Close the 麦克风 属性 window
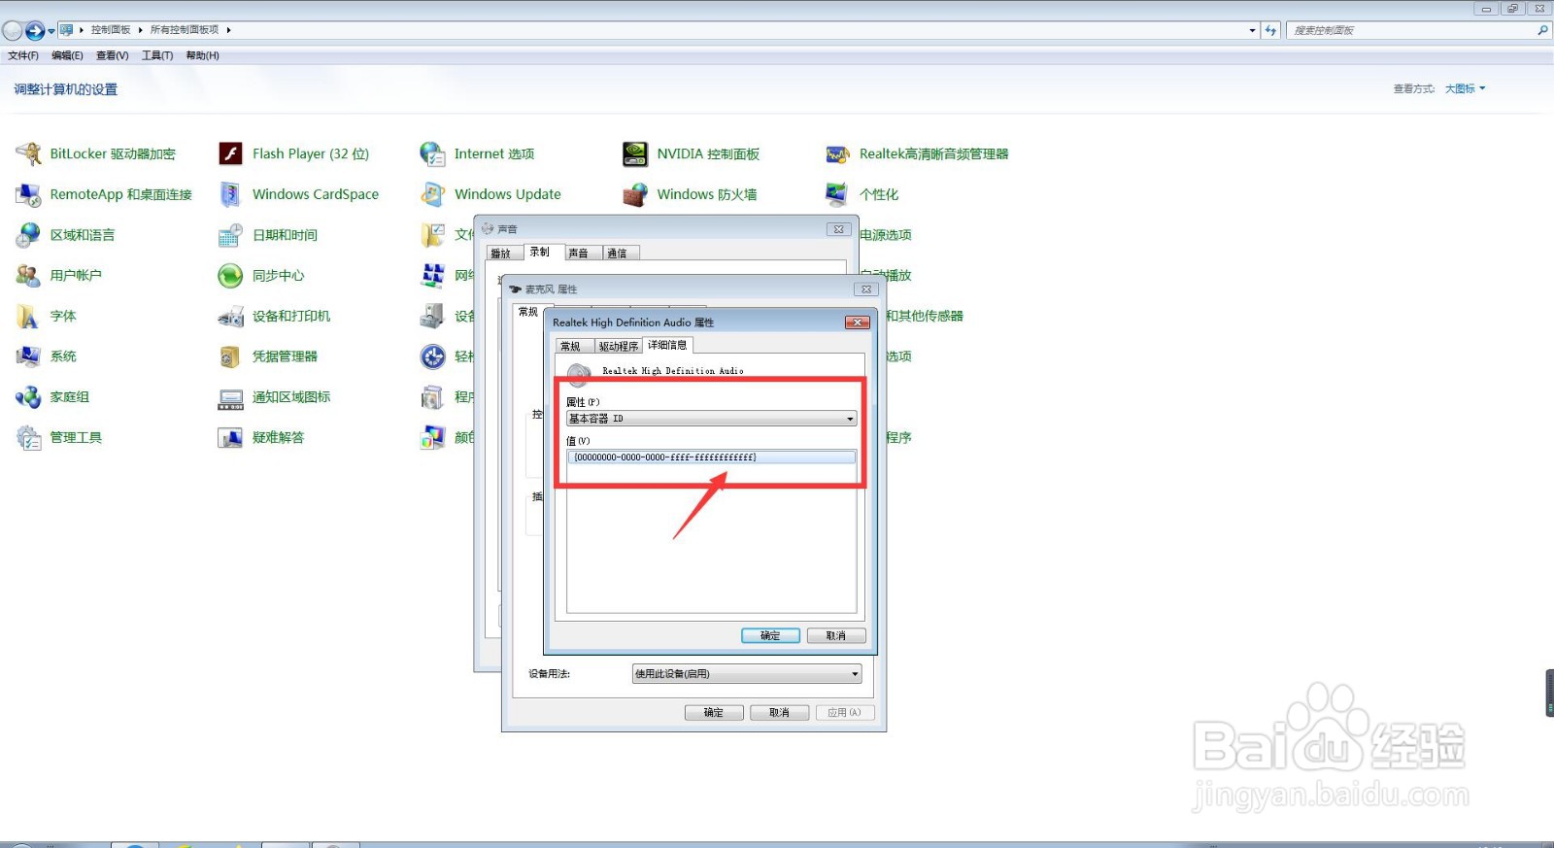Image resolution: width=1554 pixels, height=848 pixels. (x=866, y=289)
